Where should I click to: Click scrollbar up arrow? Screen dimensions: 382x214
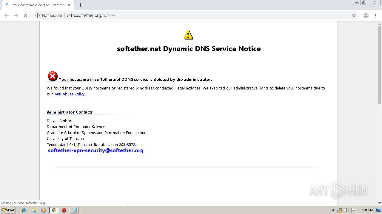click(x=380, y=24)
